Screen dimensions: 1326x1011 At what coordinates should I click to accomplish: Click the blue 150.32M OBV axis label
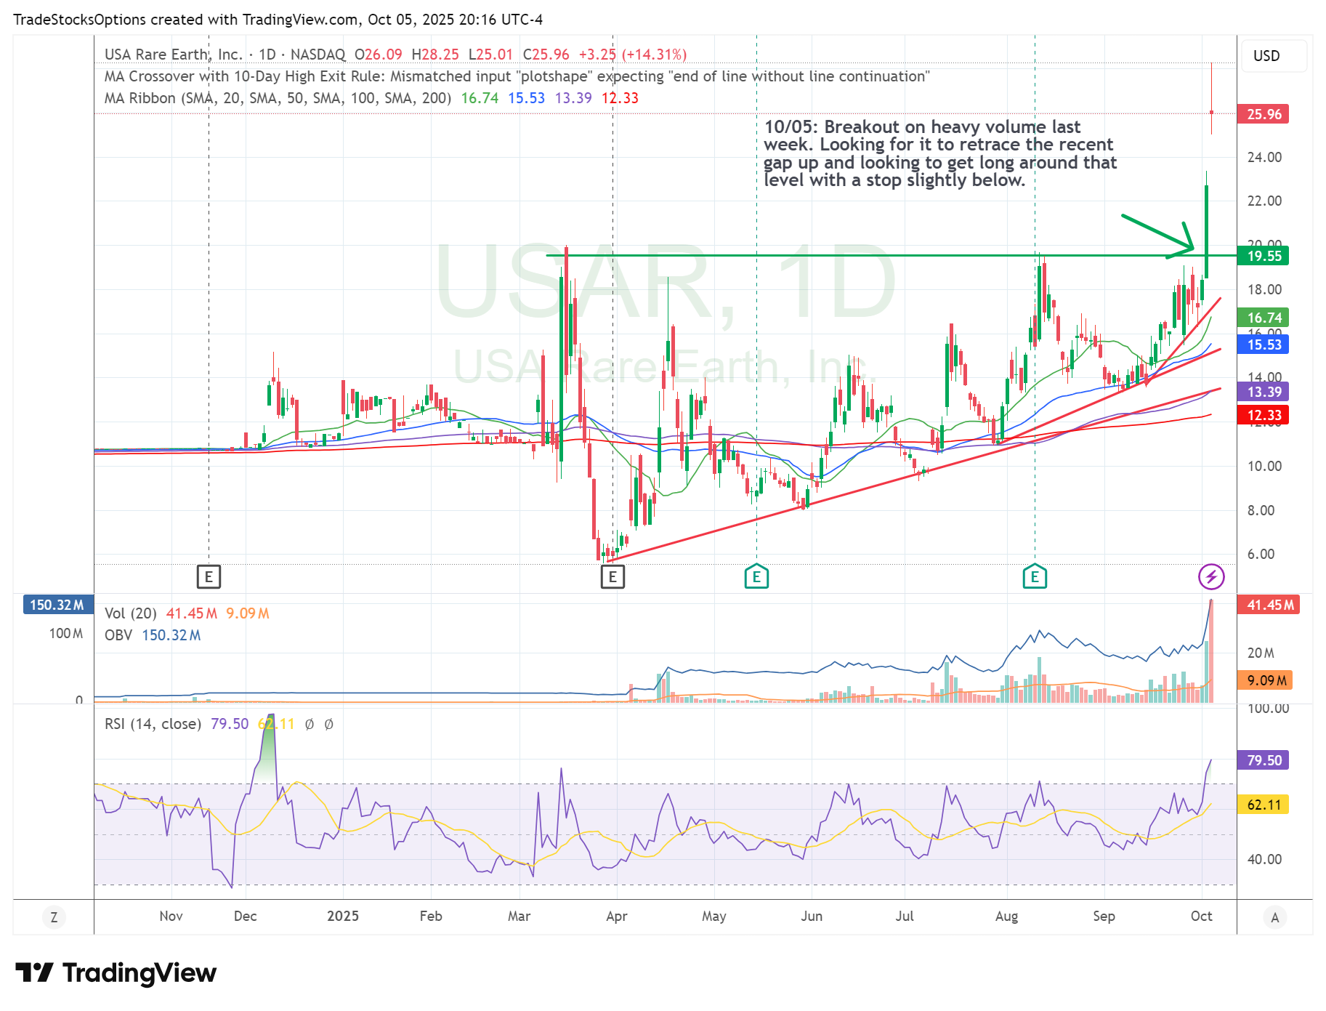click(58, 605)
